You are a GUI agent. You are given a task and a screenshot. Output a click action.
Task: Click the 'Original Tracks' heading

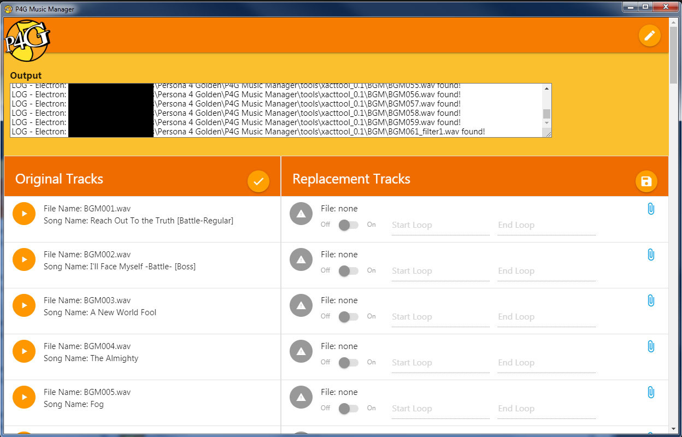59,179
